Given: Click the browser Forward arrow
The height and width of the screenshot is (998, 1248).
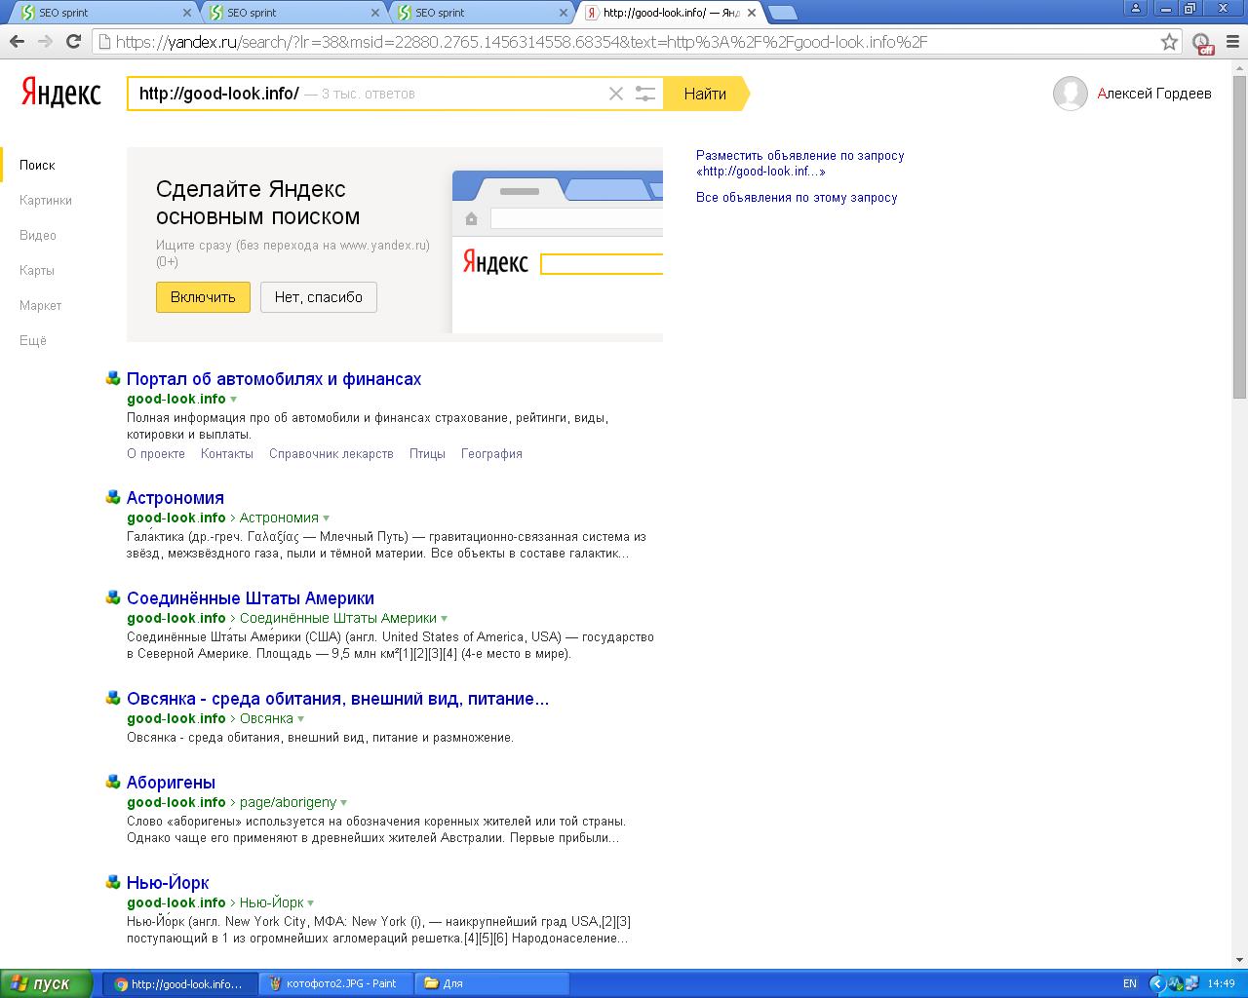Looking at the screenshot, I should [45, 42].
